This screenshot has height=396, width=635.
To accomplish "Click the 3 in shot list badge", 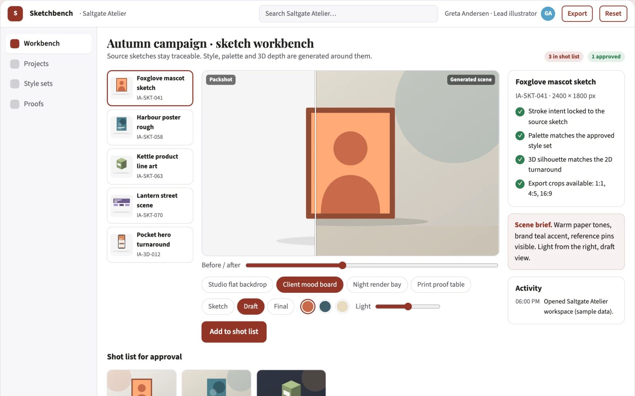I will point(564,57).
